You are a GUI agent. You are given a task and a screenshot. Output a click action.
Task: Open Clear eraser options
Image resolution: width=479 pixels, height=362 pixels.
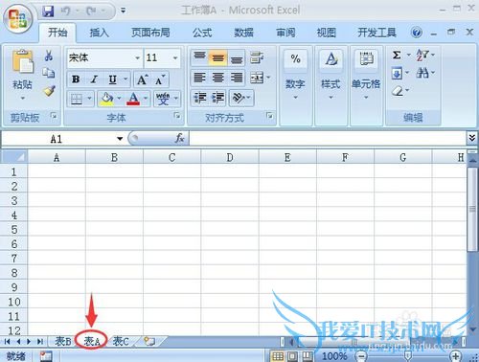pyautogui.click(x=398, y=91)
